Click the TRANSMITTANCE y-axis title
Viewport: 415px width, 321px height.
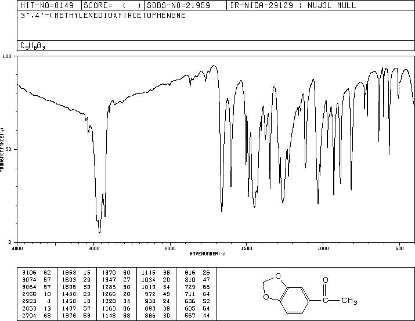pyautogui.click(x=2, y=150)
